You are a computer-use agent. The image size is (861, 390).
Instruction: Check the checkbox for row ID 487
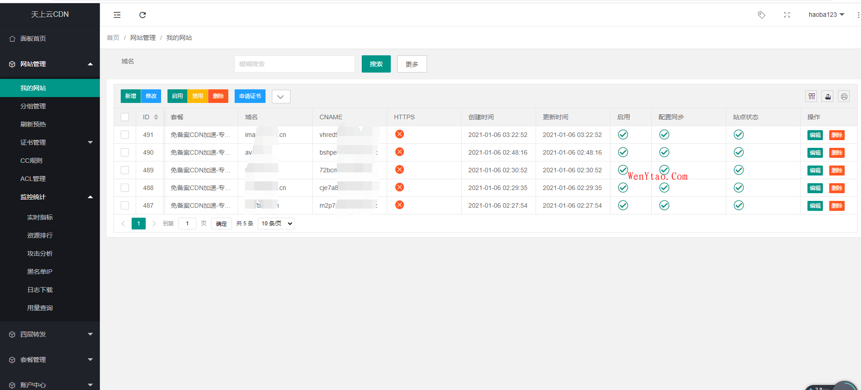(x=125, y=205)
